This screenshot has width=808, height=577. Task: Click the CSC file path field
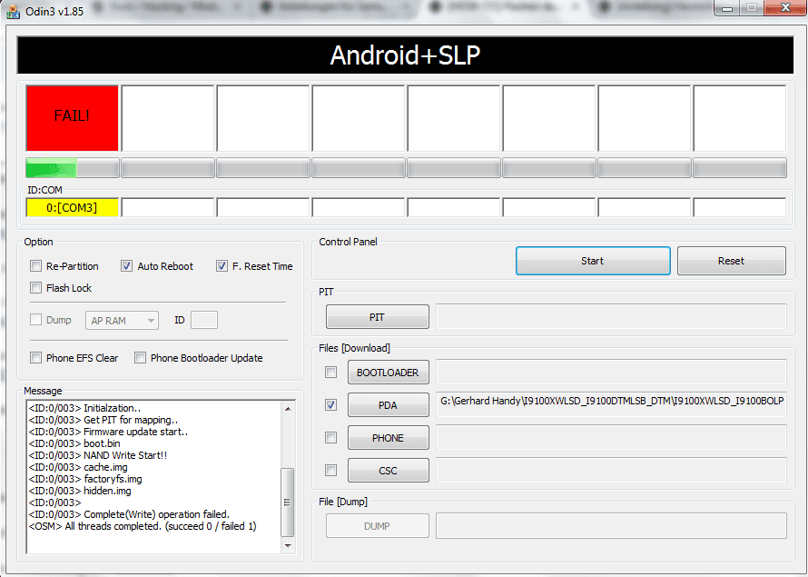pos(611,471)
